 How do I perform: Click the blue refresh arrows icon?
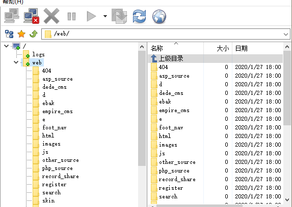139,17
